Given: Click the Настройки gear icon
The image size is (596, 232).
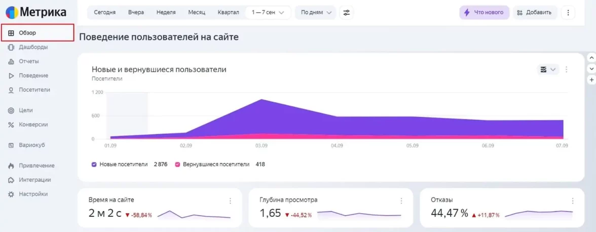Looking at the screenshot, I should click(11, 194).
